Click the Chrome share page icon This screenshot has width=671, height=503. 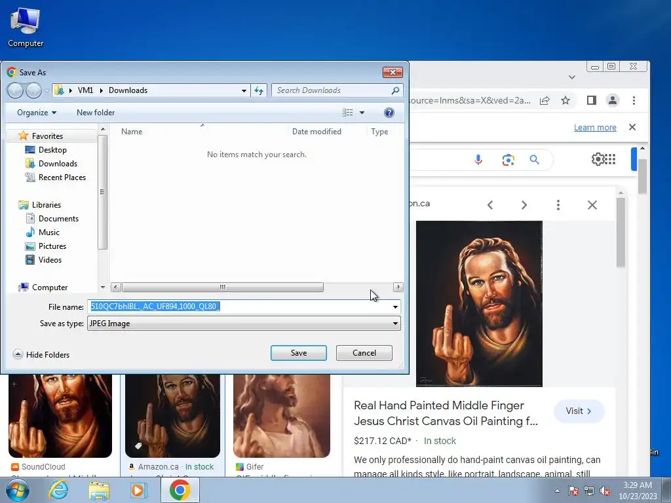click(x=545, y=100)
